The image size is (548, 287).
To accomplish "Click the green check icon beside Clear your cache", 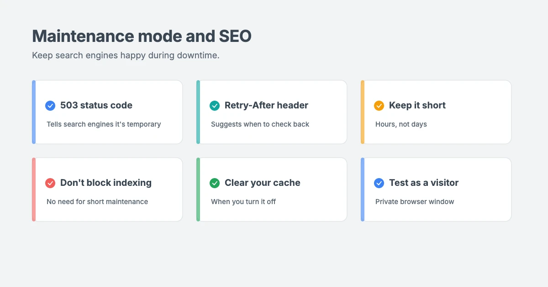I will (215, 183).
